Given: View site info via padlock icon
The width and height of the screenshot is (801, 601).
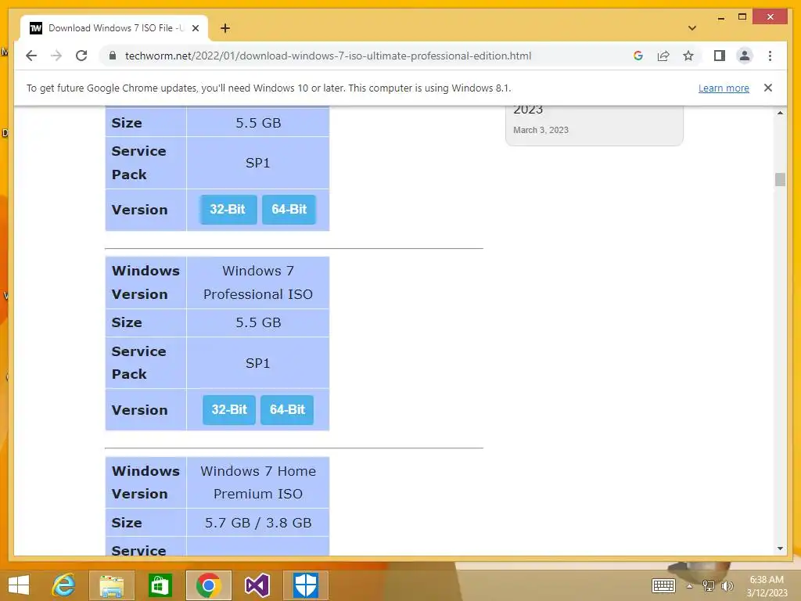Looking at the screenshot, I should tap(113, 56).
